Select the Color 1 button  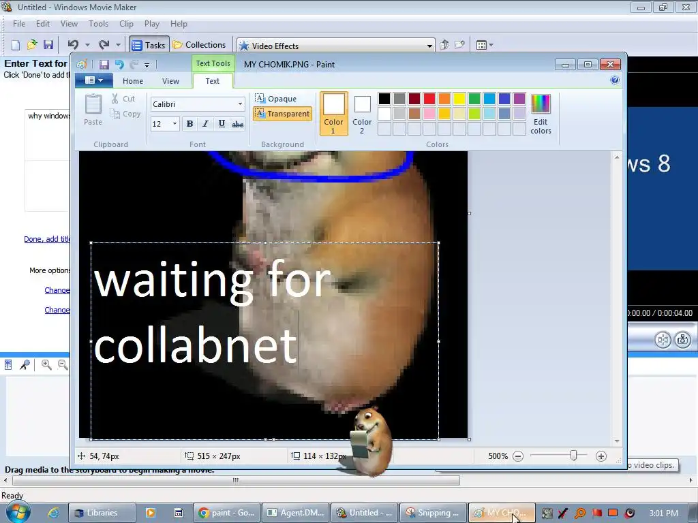point(333,114)
